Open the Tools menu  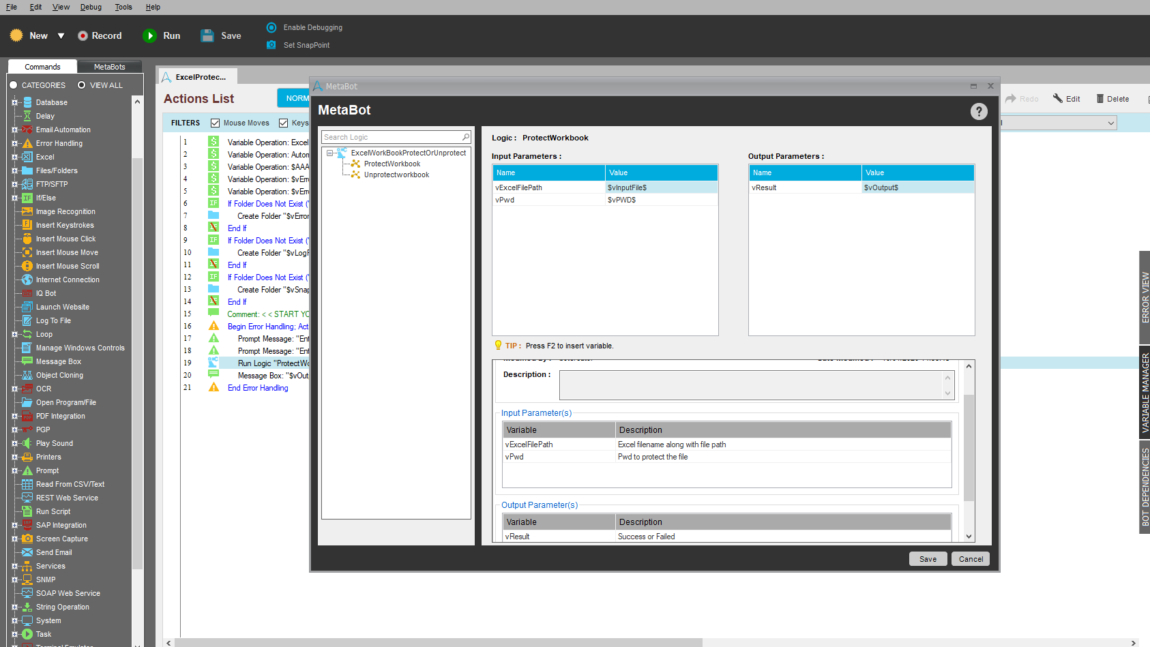point(123,7)
